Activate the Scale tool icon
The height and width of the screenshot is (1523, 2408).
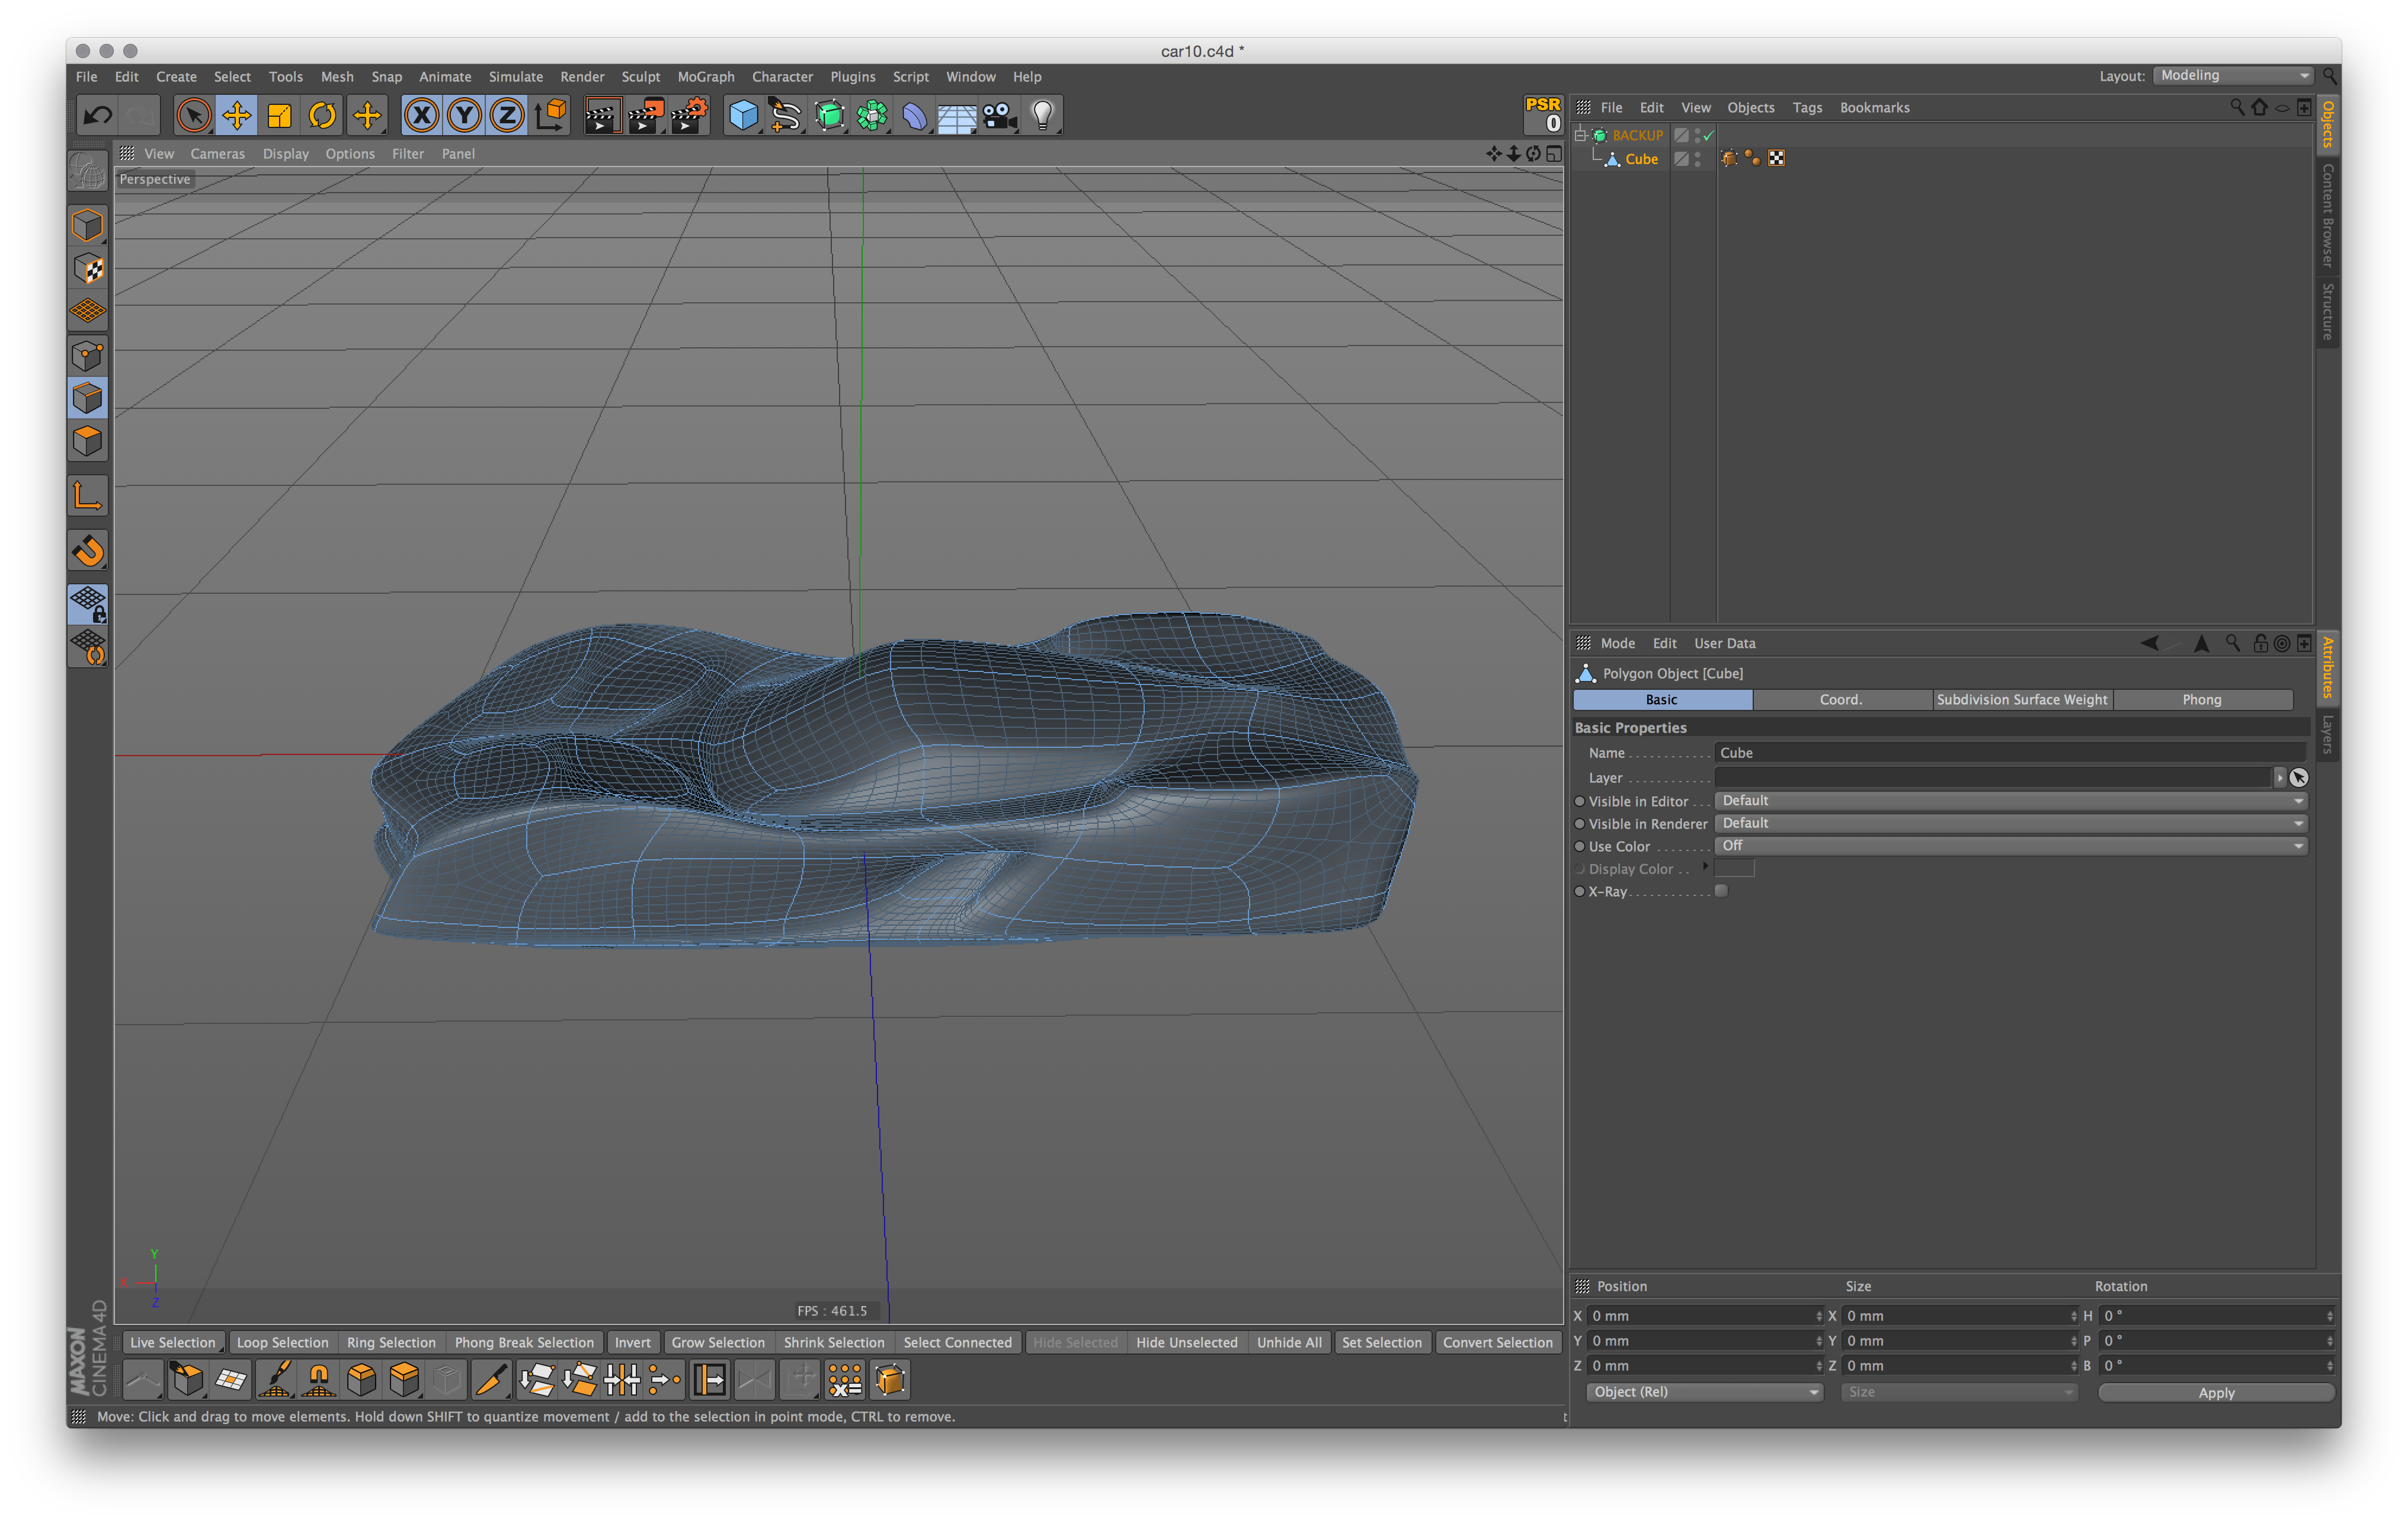[280, 116]
